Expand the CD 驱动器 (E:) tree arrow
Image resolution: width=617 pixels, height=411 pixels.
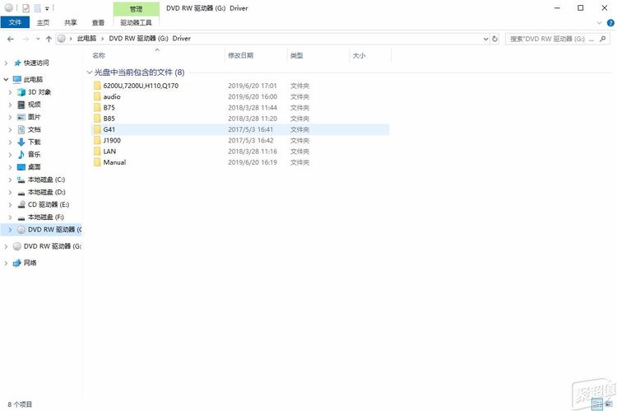click(10, 204)
